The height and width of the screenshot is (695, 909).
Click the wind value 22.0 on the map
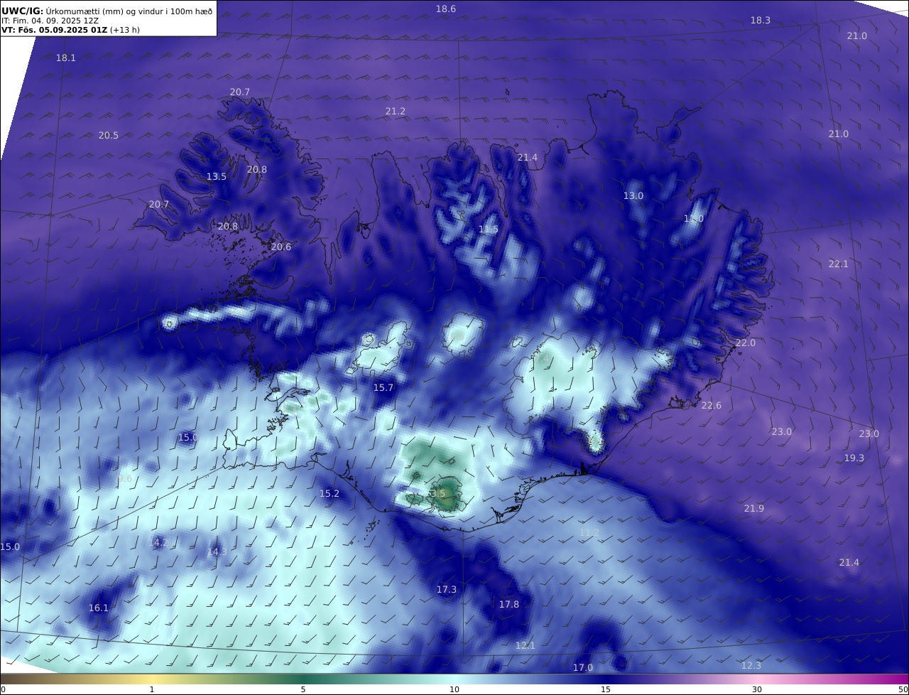point(746,343)
